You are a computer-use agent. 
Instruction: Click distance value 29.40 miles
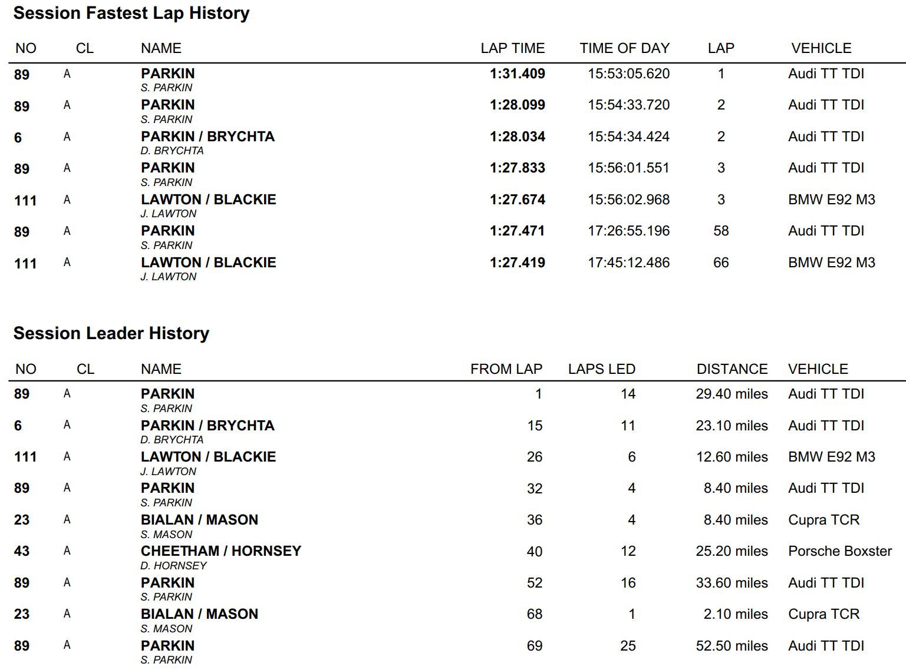tap(732, 394)
